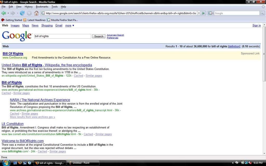Click the search magnifier icon in toolbar
The height and width of the screenshot is (166, 266).
point(262,13)
